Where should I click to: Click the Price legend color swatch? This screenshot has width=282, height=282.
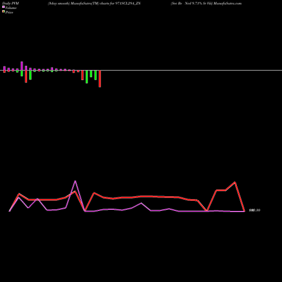pos(3,11)
